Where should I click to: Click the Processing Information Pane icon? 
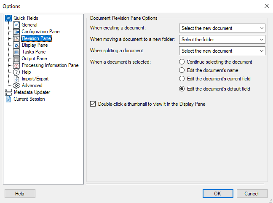[x=16, y=65]
